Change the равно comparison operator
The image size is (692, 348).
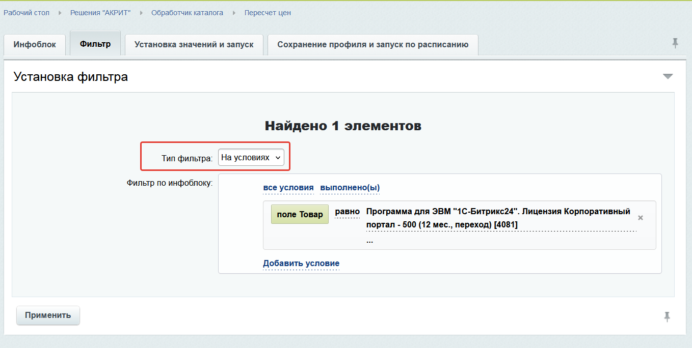pos(347,212)
